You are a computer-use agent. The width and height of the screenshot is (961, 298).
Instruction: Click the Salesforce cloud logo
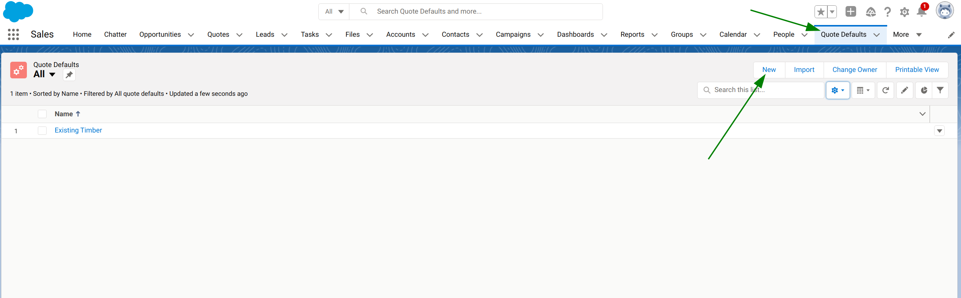(18, 11)
